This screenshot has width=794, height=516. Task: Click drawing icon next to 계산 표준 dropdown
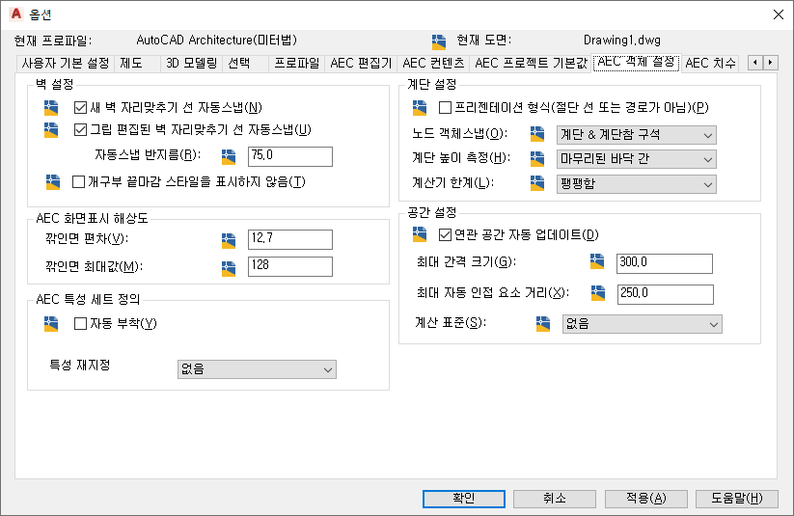[x=543, y=324]
